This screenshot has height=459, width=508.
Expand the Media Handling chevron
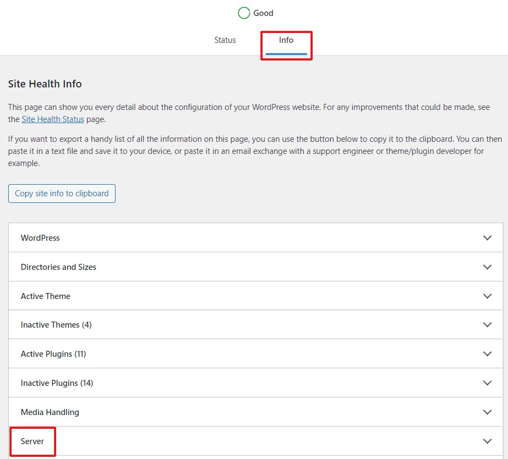pyautogui.click(x=487, y=412)
